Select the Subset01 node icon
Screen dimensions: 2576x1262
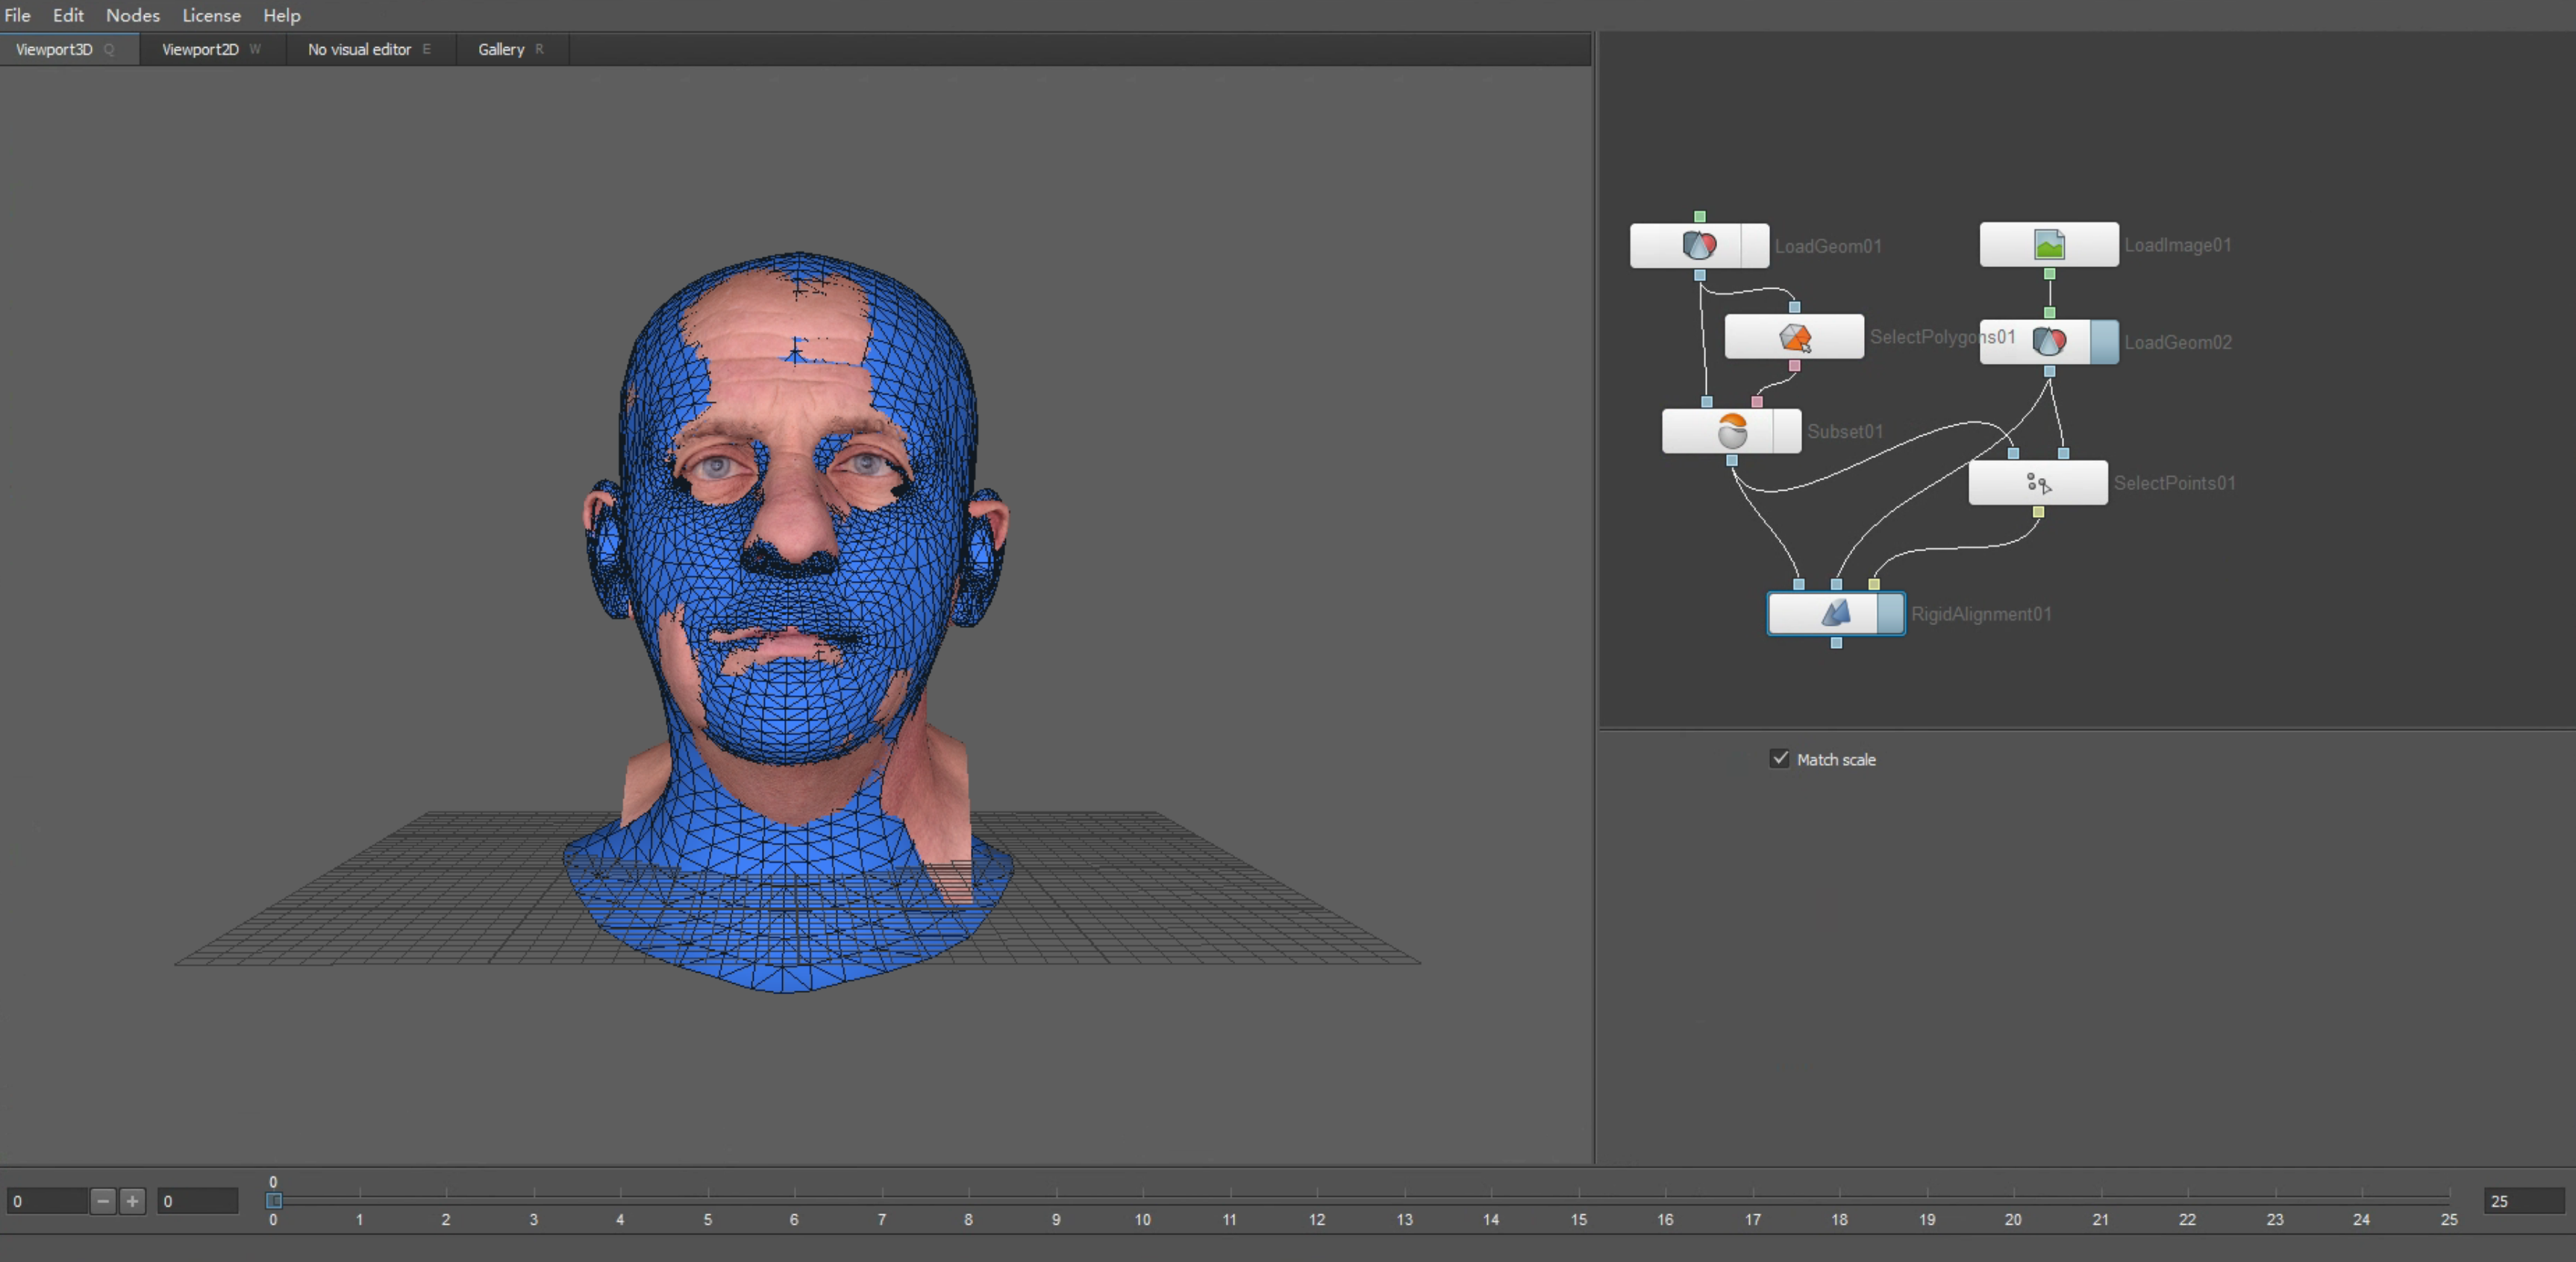(1731, 432)
